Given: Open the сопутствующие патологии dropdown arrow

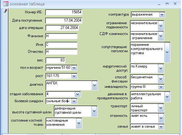Looking at the screenshot, I should coord(167,52).
